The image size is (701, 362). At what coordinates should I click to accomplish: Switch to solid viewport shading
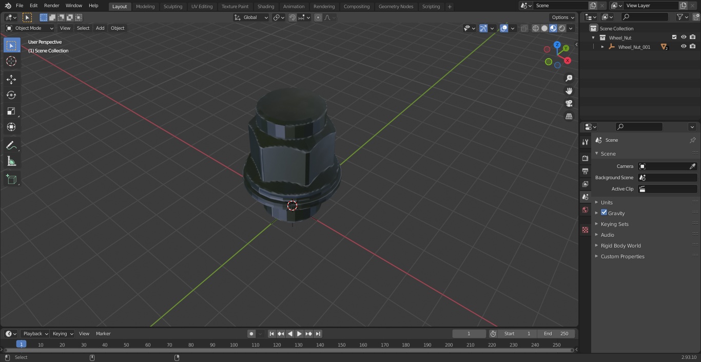pyautogui.click(x=544, y=28)
